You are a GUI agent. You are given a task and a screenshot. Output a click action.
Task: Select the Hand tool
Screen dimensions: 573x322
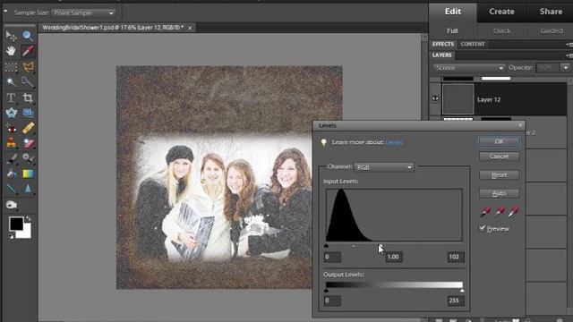(x=11, y=51)
